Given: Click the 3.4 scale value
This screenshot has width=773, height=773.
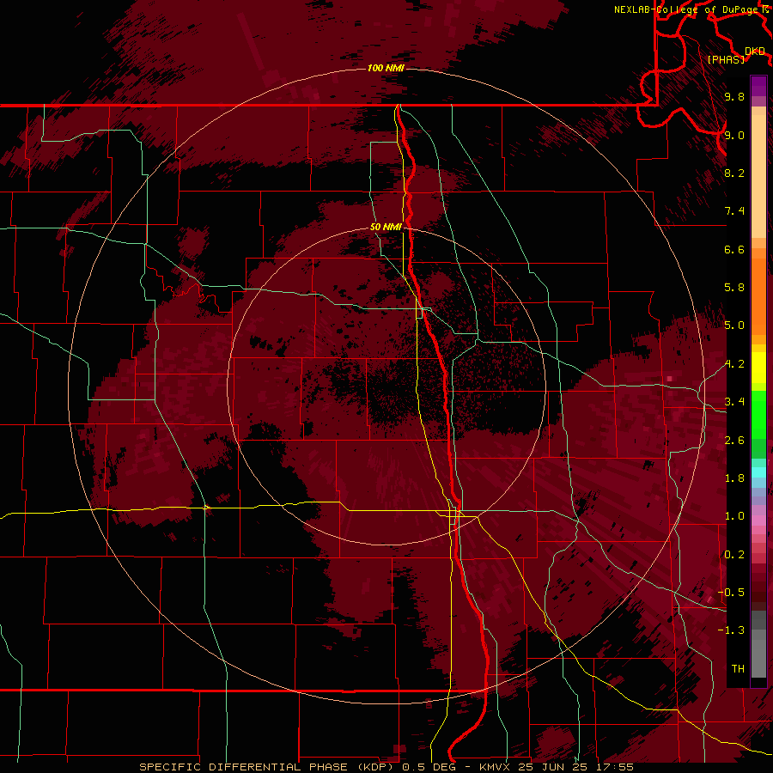Looking at the screenshot, I should [x=734, y=402].
